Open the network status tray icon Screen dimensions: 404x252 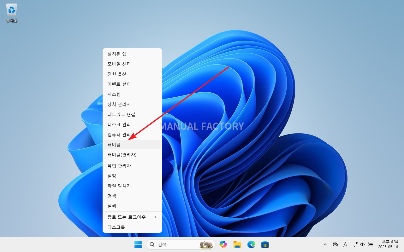pos(355,244)
